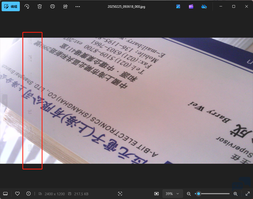Close the Photos window
The image size is (253, 199).
[246, 6]
